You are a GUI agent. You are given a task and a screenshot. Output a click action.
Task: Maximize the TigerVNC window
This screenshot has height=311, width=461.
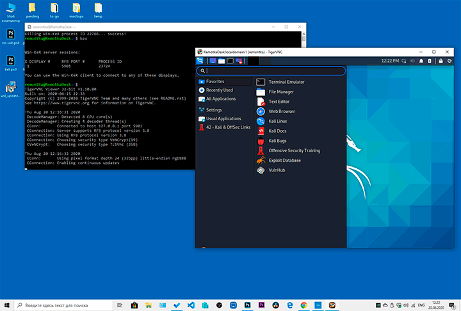[x=433, y=52]
